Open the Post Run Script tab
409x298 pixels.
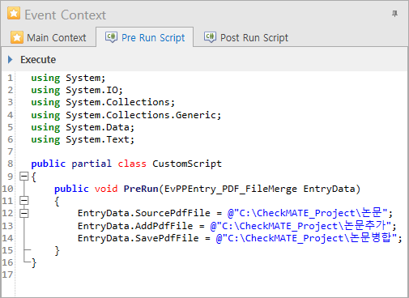point(246,37)
